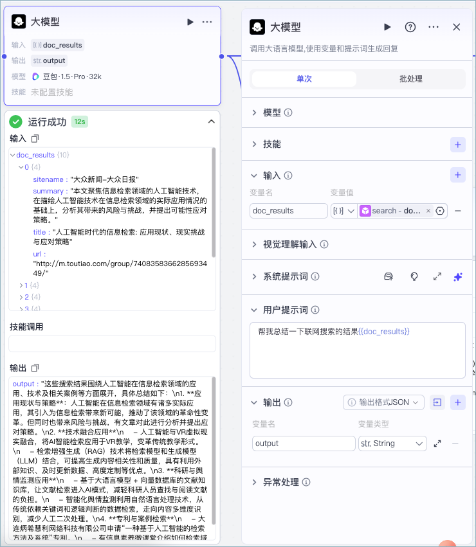
Task: Remove the search reference tag
Action: pyautogui.click(x=428, y=211)
